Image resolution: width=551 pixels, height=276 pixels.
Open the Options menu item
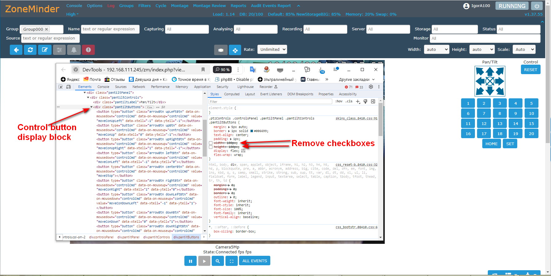pos(94,6)
